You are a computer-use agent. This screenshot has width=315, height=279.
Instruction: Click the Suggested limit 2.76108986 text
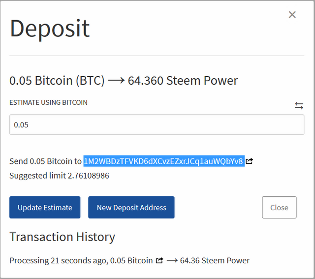[x=59, y=175]
